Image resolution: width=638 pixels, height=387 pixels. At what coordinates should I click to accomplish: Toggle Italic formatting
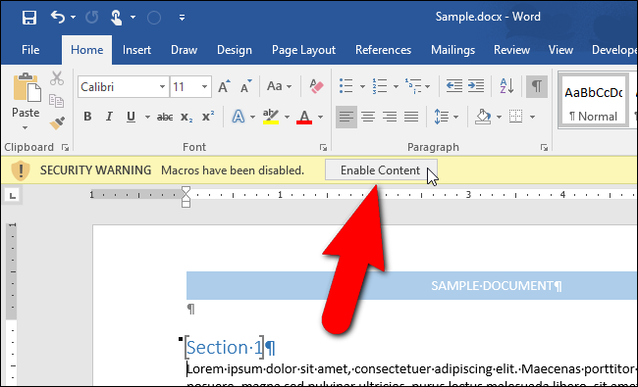pos(109,117)
